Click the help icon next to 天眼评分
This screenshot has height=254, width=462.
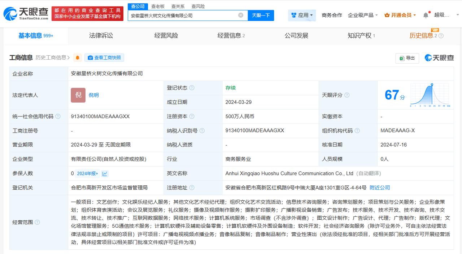coord(347,95)
